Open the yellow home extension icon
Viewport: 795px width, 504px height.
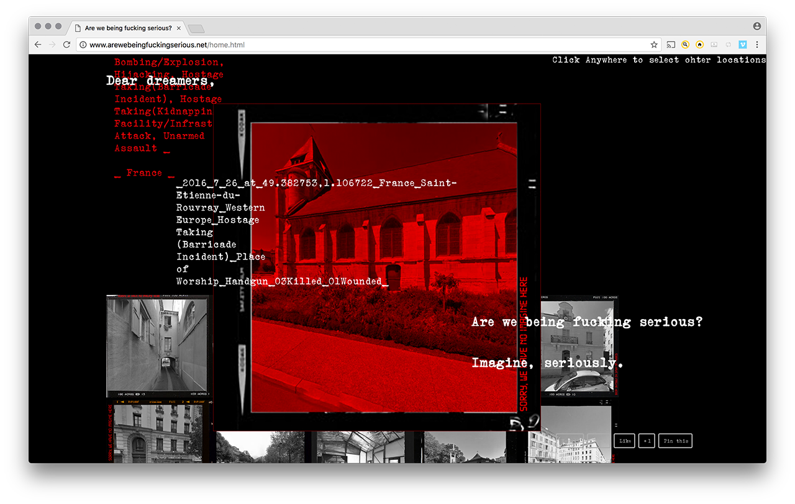point(699,45)
